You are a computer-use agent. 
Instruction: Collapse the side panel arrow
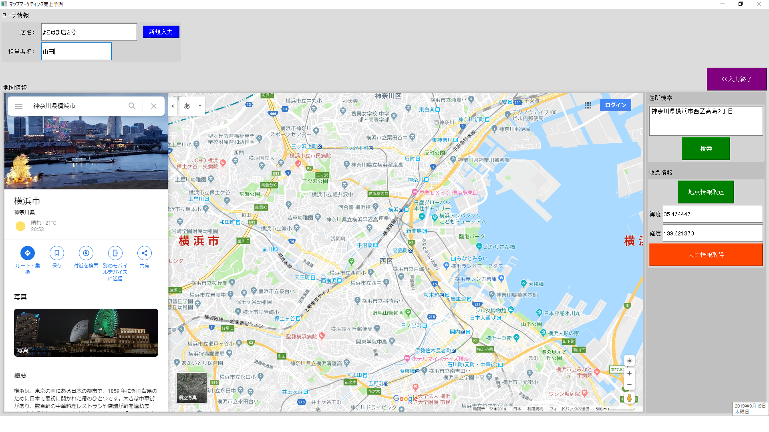click(x=173, y=106)
